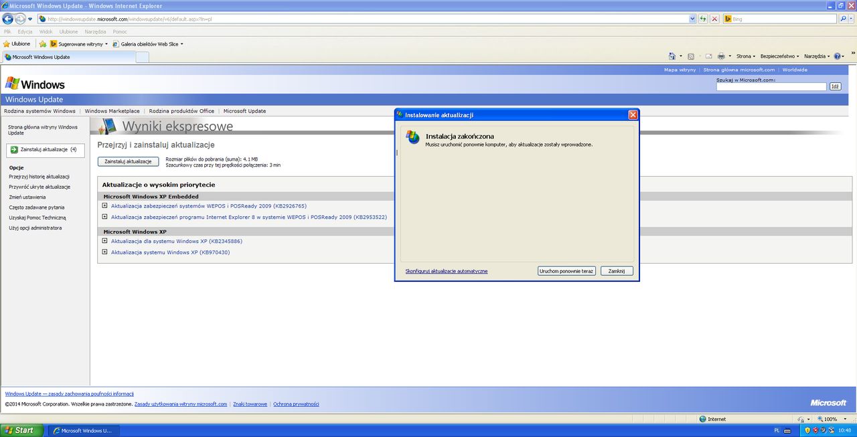Close the Instalowanie aktualizacji dialog
The image size is (857, 437).
point(633,114)
